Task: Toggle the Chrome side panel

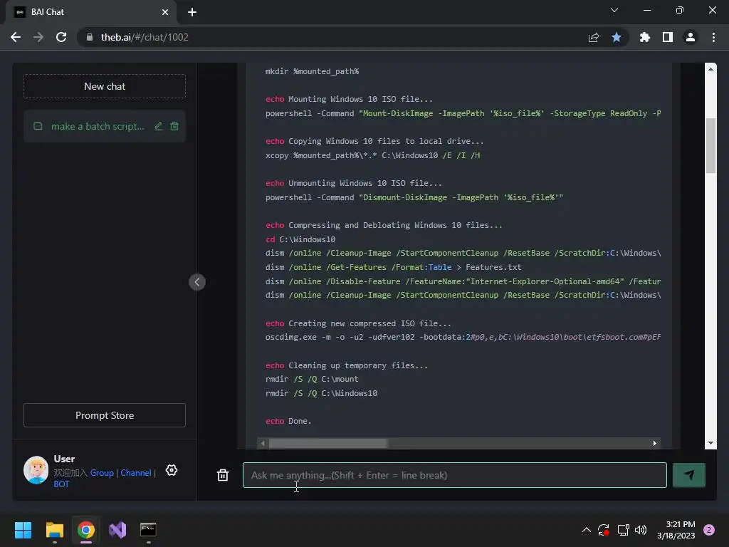Action: pyautogui.click(x=668, y=37)
